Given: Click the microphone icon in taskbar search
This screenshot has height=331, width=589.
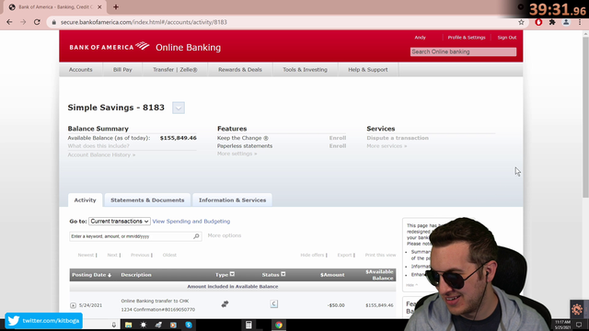Looking at the screenshot, I should click(x=114, y=325).
